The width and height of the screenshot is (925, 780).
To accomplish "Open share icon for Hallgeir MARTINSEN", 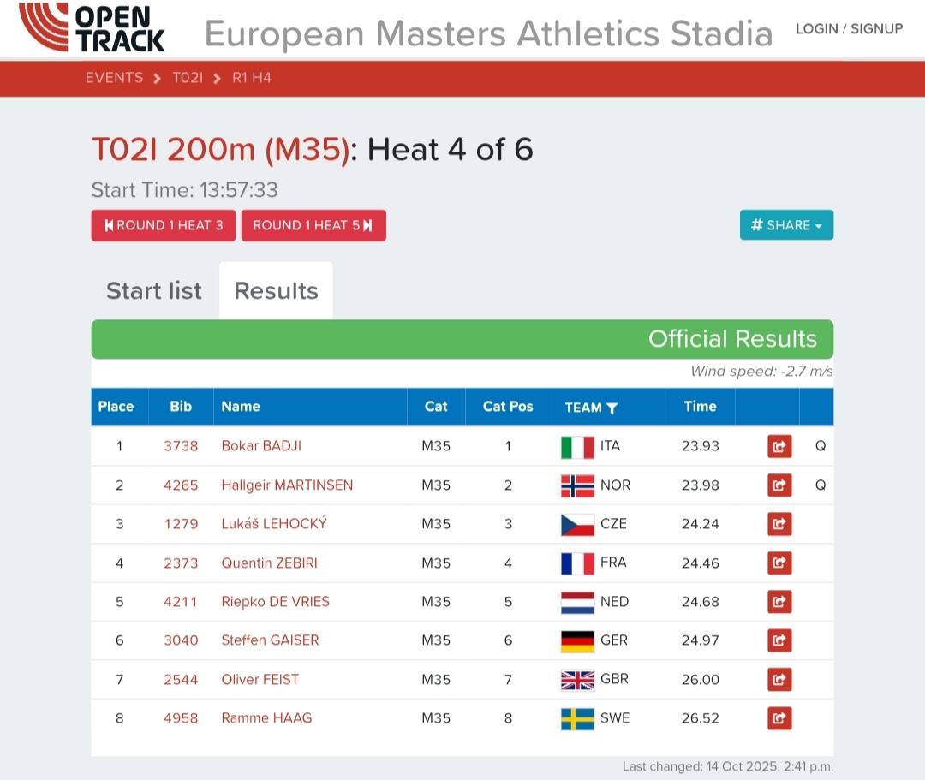I will (779, 485).
